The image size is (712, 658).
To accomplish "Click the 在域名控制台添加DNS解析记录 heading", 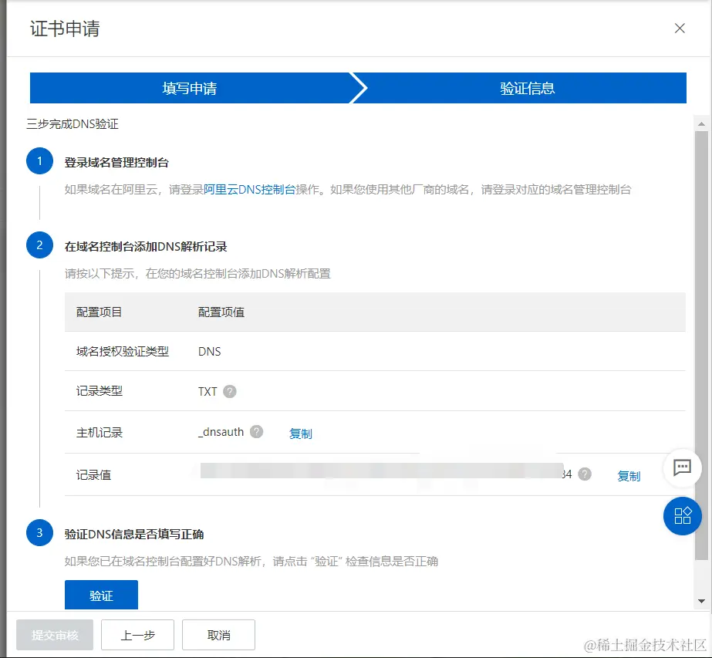I will tap(146, 247).
